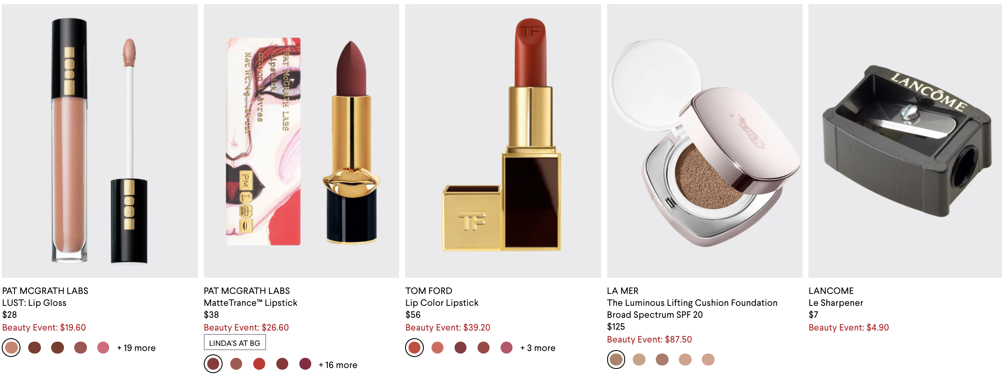Choose the pink lip gloss swatch
Viewport: 1002px width, 374px height.
pos(103,348)
